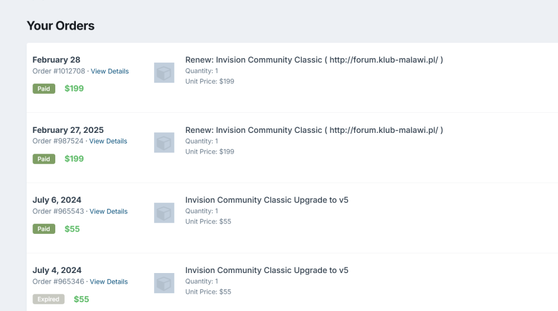Select the 'February 28' order date
Image resolution: width=558 pixels, height=311 pixels.
tap(56, 60)
